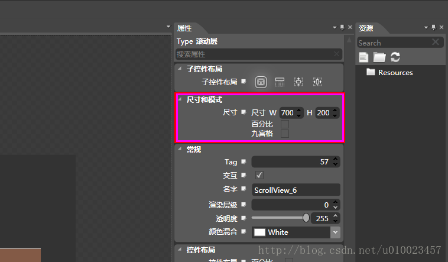448x262 pixels.
Task: Collapse the 尺寸和模式 section
Action: click(180, 99)
